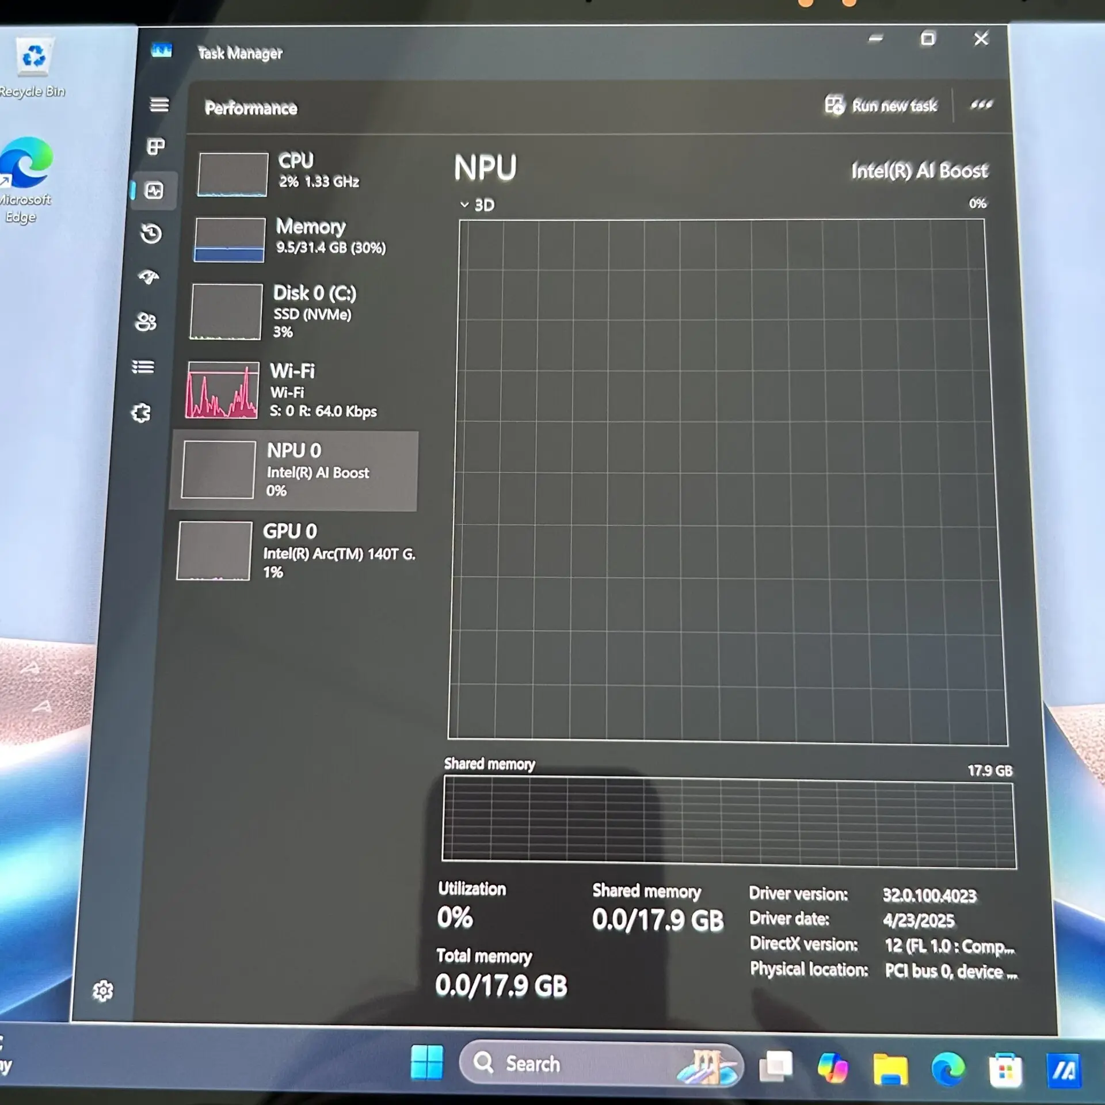Click the driver date value 4/23/2025
The image size is (1105, 1105).
click(919, 920)
